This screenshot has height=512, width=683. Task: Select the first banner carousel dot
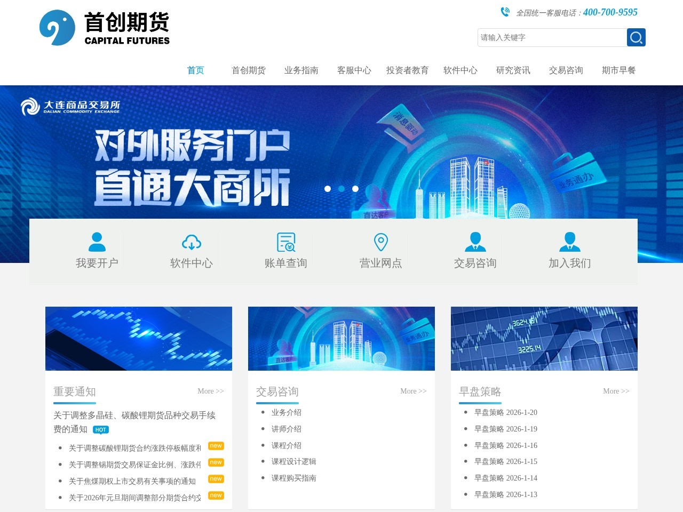coord(328,189)
